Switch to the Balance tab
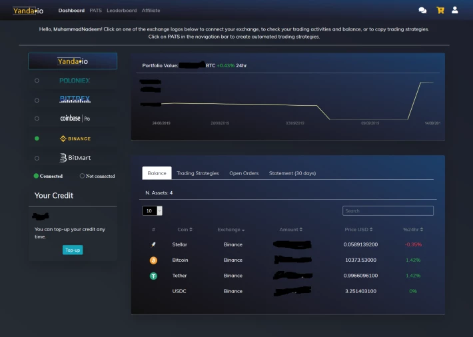This screenshot has width=473, height=337. [157, 173]
